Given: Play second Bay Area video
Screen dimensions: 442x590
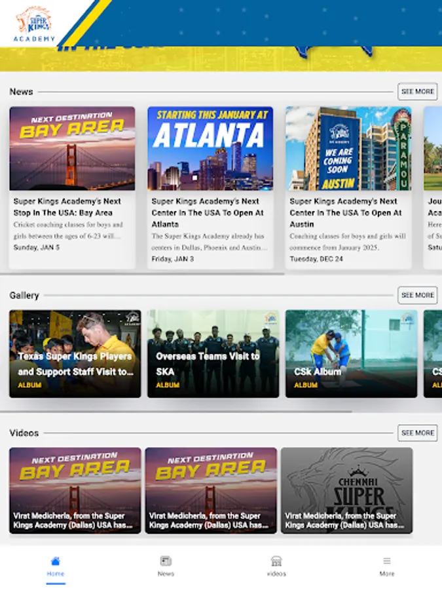Looking at the screenshot, I should (211, 490).
